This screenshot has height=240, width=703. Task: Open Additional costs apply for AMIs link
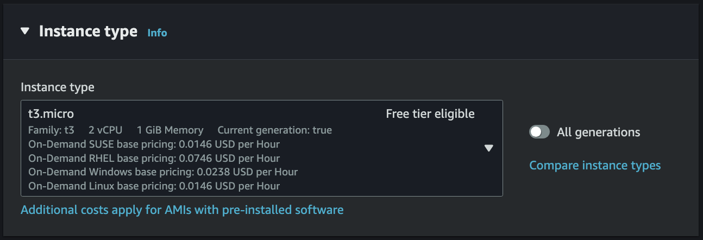tap(182, 210)
